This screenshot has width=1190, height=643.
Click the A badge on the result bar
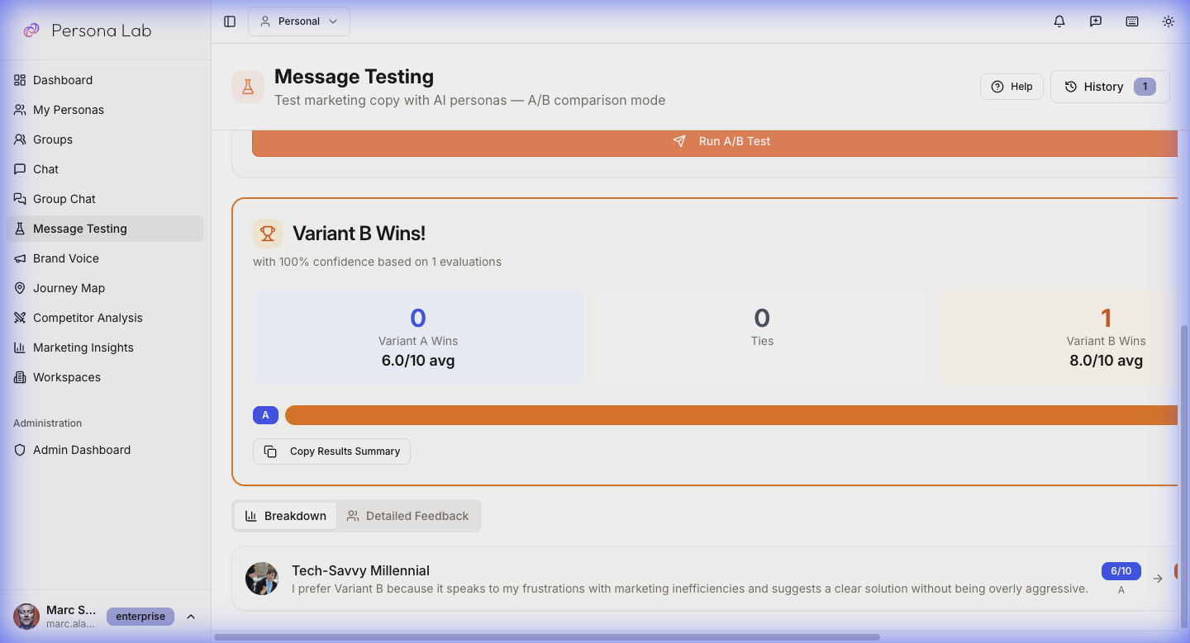point(265,415)
